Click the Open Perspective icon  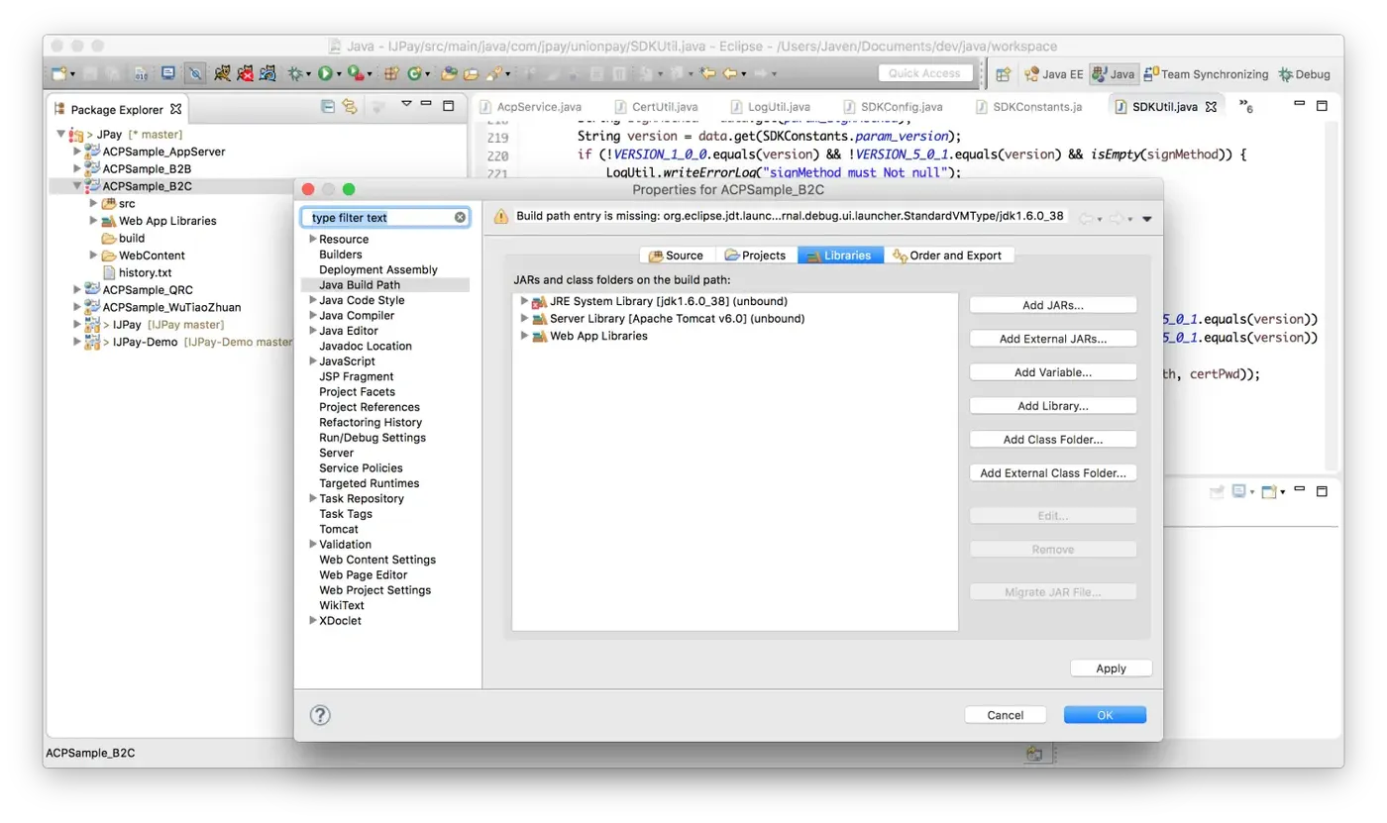[x=1004, y=74]
